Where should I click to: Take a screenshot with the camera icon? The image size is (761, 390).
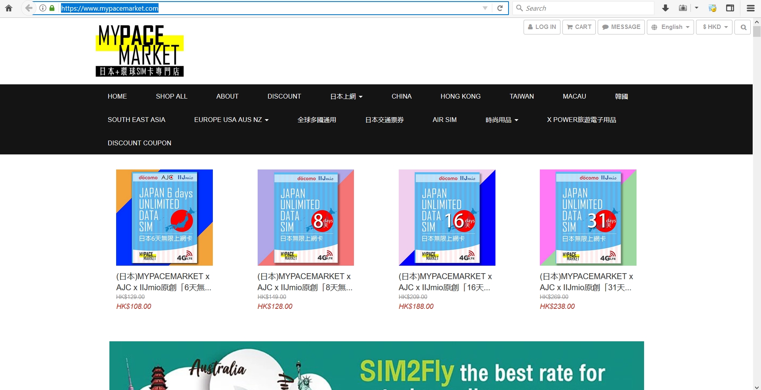pyautogui.click(x=683, y=8)
